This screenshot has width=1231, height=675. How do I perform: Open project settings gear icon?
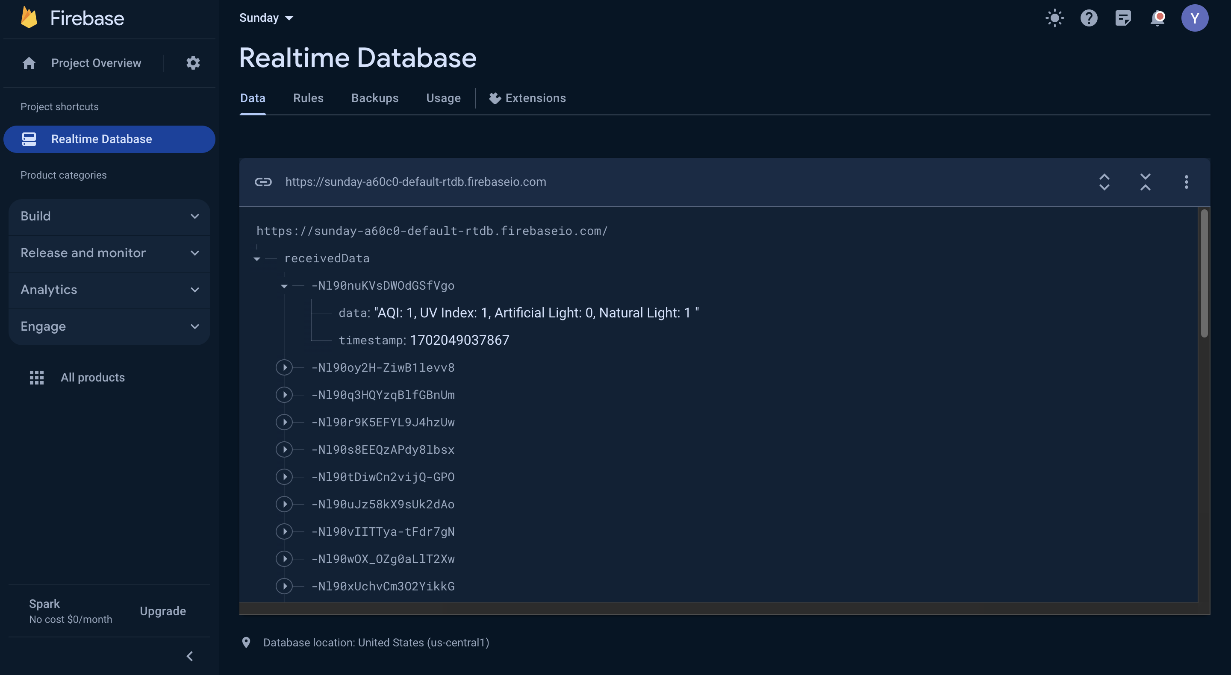[193, 63]
